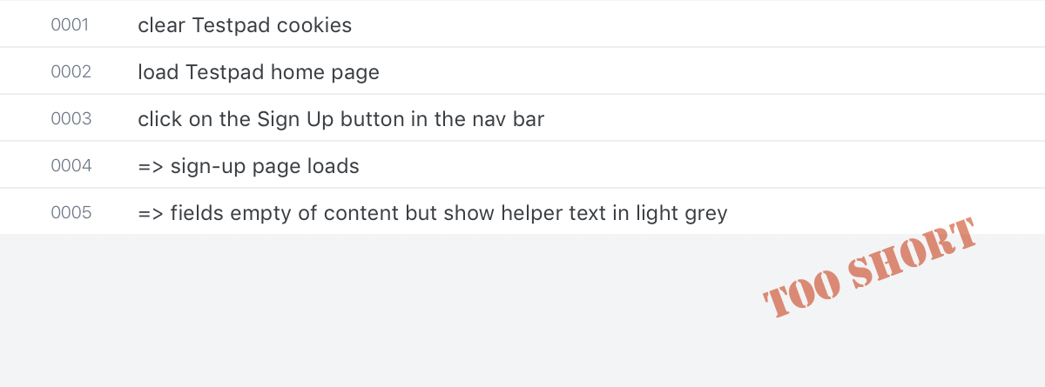Click the 'load Testpad home page' step
Screen dimensions: 1045x387
(x=259, y=72)
